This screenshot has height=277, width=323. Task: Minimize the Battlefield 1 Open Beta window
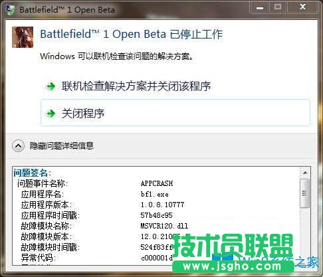pyautogui.click(x=260, y=7)
